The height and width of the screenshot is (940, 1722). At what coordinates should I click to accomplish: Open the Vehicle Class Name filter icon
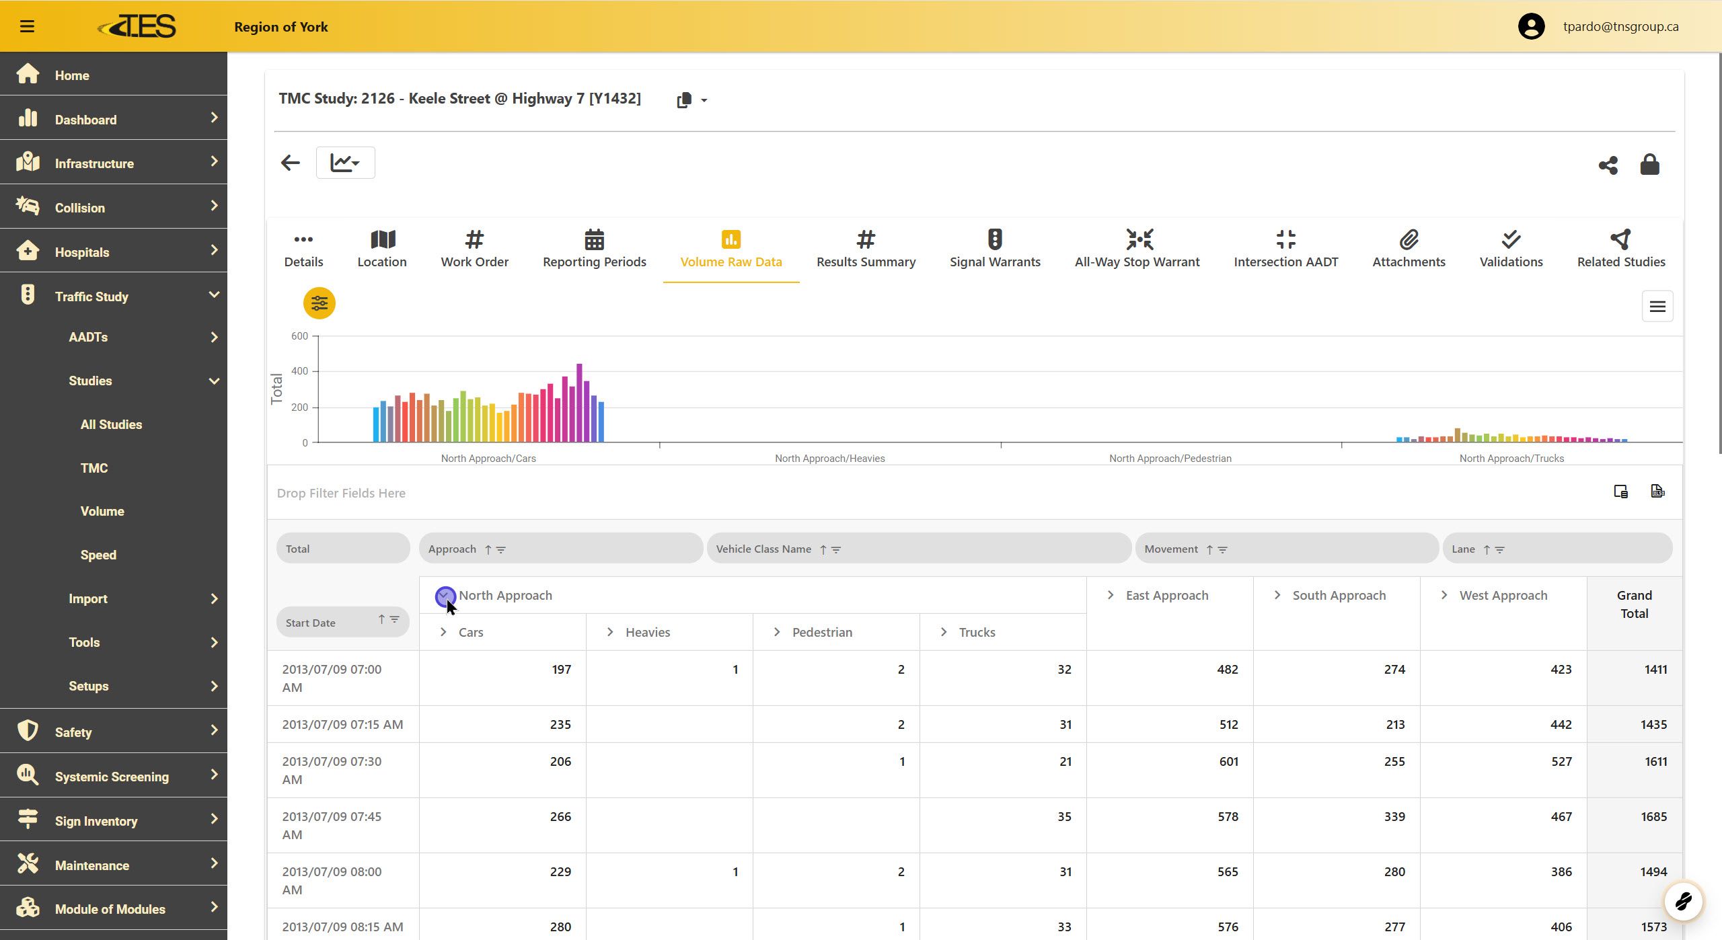[x=836, y=549]
